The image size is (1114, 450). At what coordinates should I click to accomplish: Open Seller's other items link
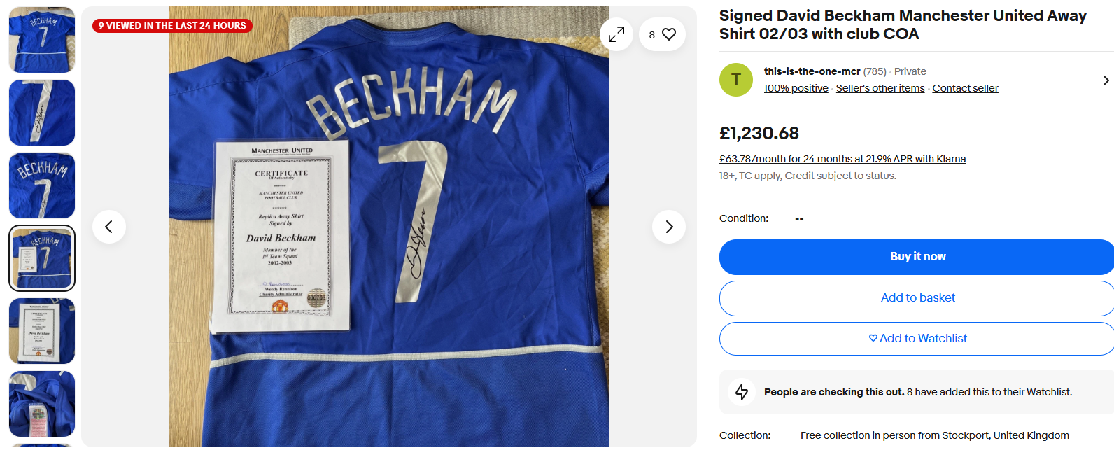click(880, 88)
